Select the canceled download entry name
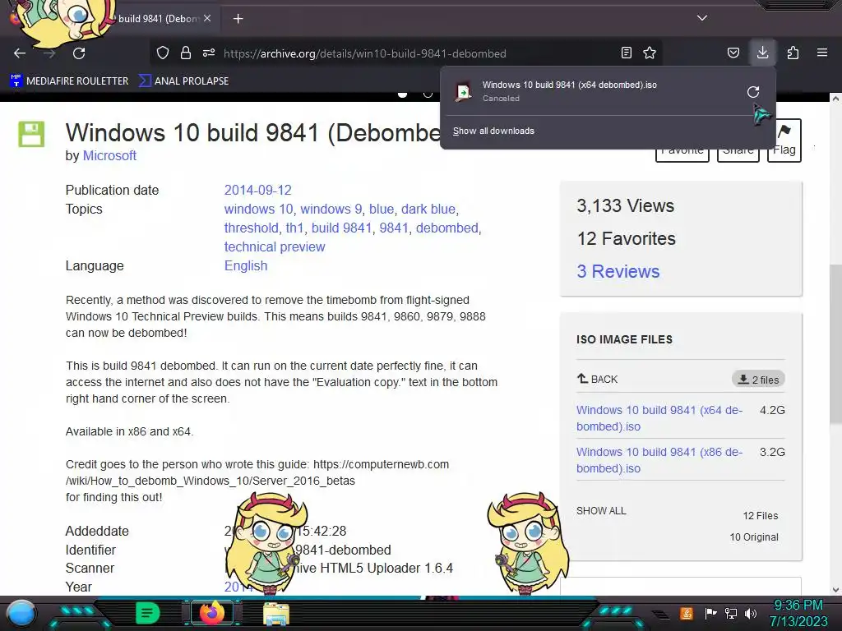 coord(569,85)
